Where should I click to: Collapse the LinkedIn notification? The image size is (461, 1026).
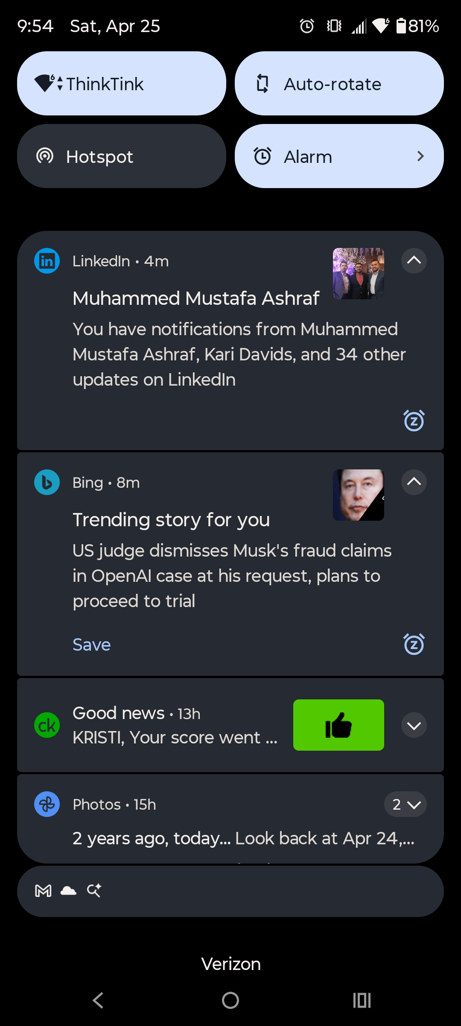[x=414, y=260]
